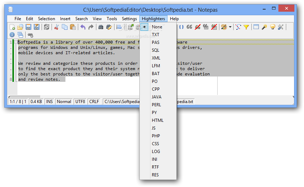
Task: Click the magic wand toolbar icon
Action: pyautogui.click(x=264, y=27)
